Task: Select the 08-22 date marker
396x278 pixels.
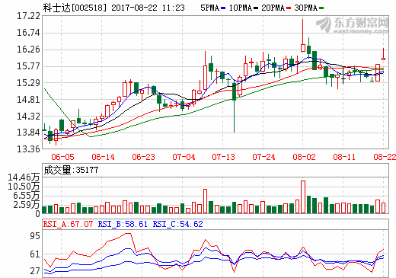Action: 385,157
